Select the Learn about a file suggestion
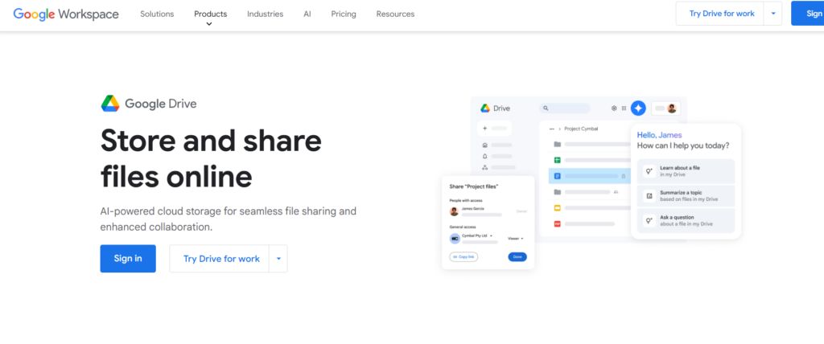The height and width of the screenshot is (344, 824). tap(686, 170)
